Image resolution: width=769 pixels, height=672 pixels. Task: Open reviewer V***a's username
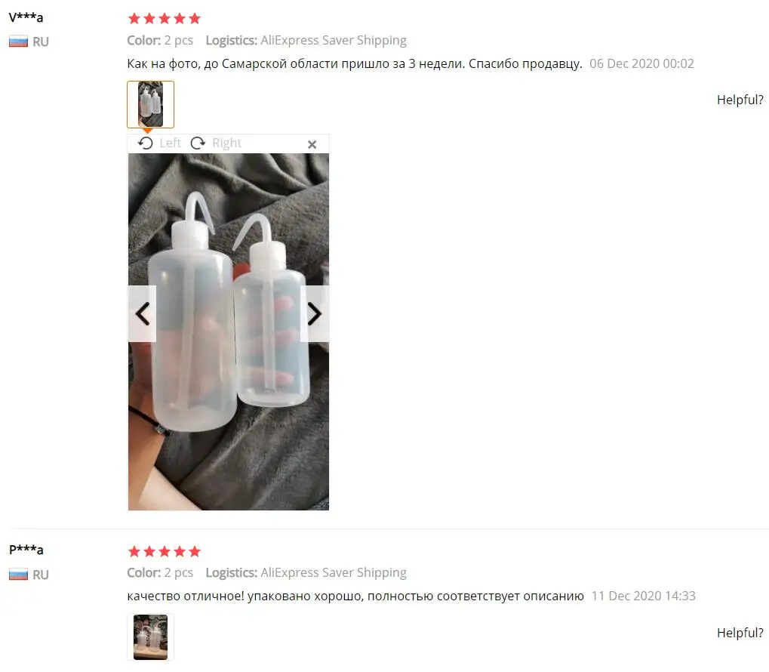coord(26,17)
